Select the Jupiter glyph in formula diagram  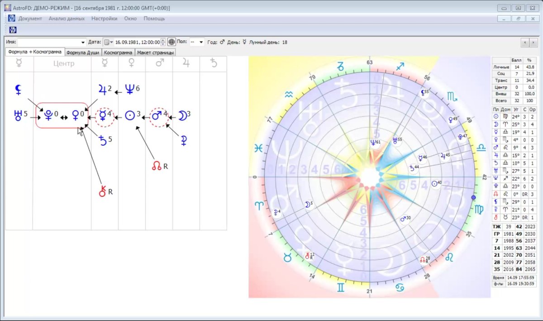point(102,90)
